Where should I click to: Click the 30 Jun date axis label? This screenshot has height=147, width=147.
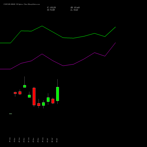click(x=43, y=140)
